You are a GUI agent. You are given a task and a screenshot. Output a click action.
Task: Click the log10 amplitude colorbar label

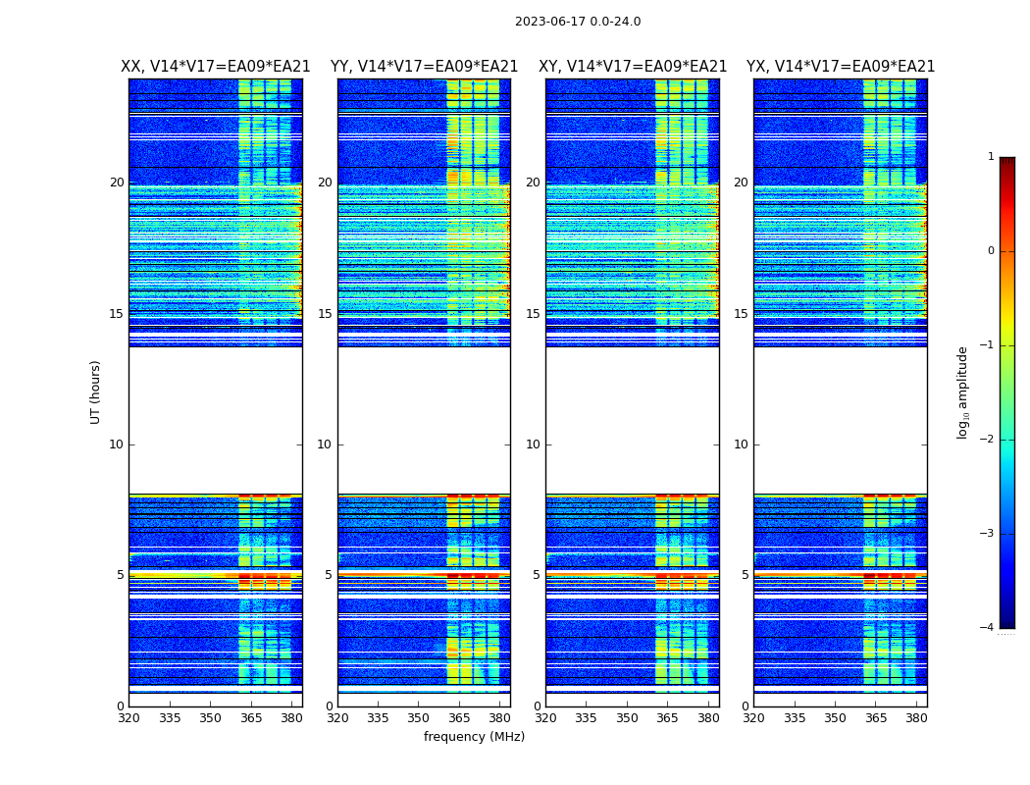[963, 392]
